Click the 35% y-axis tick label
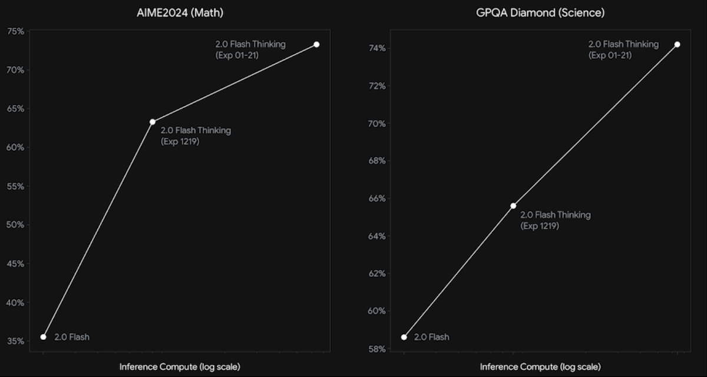The width and height of the screenshot is (707, 377). (x=15, y=341)
